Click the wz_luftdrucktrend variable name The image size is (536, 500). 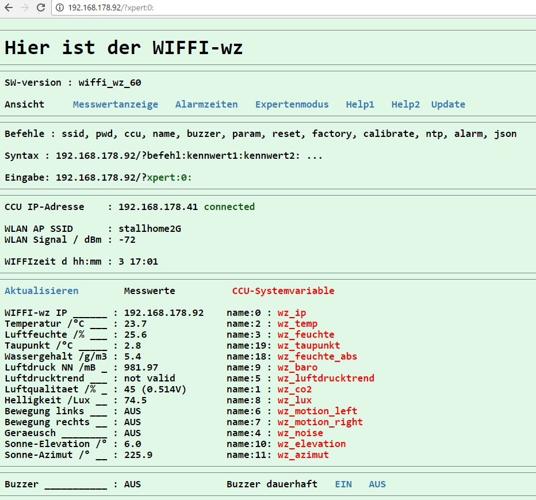coord(326,378)
